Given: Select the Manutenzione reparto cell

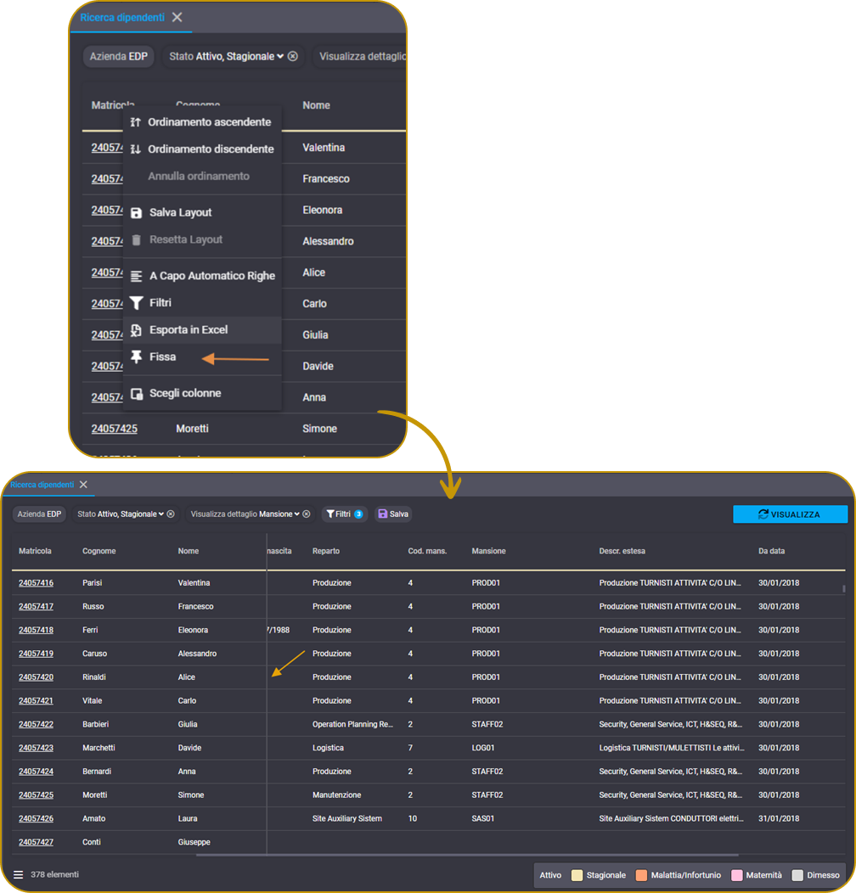Looking at the screenshot, I should click(x=336, y=795).
